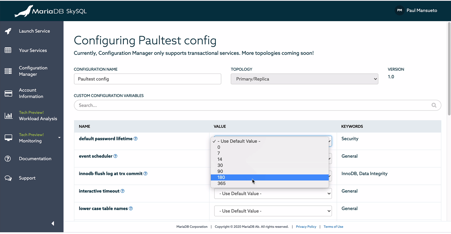Click the custom configuration variables search field
This screenshot has width=451, height=234.
[x=253, y=105]
